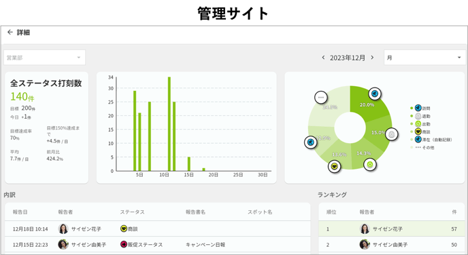This screenshot has height=255, width=468.
Task: Click the 退勤 icon on the 15.0% segment
Action: (x=392, y=134)
